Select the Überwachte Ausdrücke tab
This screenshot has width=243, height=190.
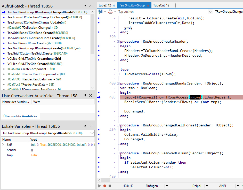click(x=20, y=116)
